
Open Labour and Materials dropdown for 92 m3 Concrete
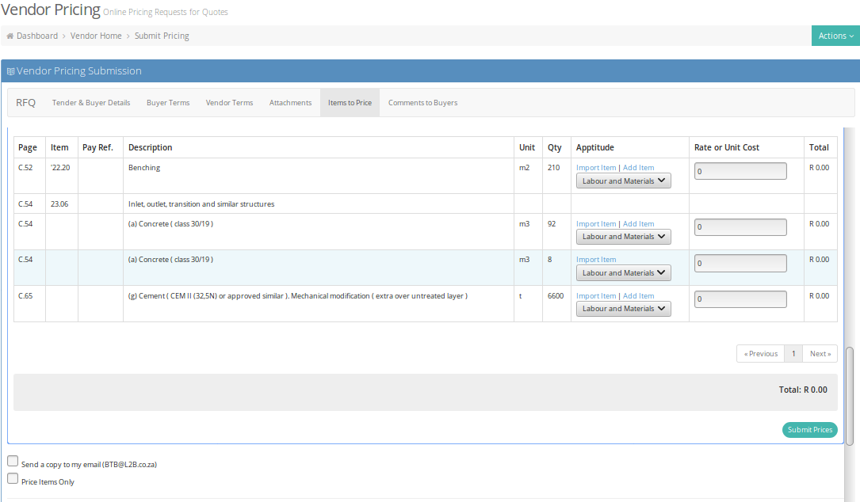pyautogui.click(x=624, y=237)
